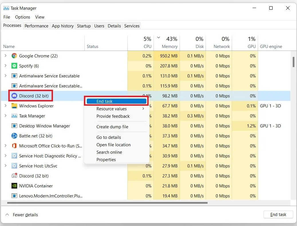This screenshot has width=297, height=226.
Task: Sort by the GPU column header
Action: [245, 43]
